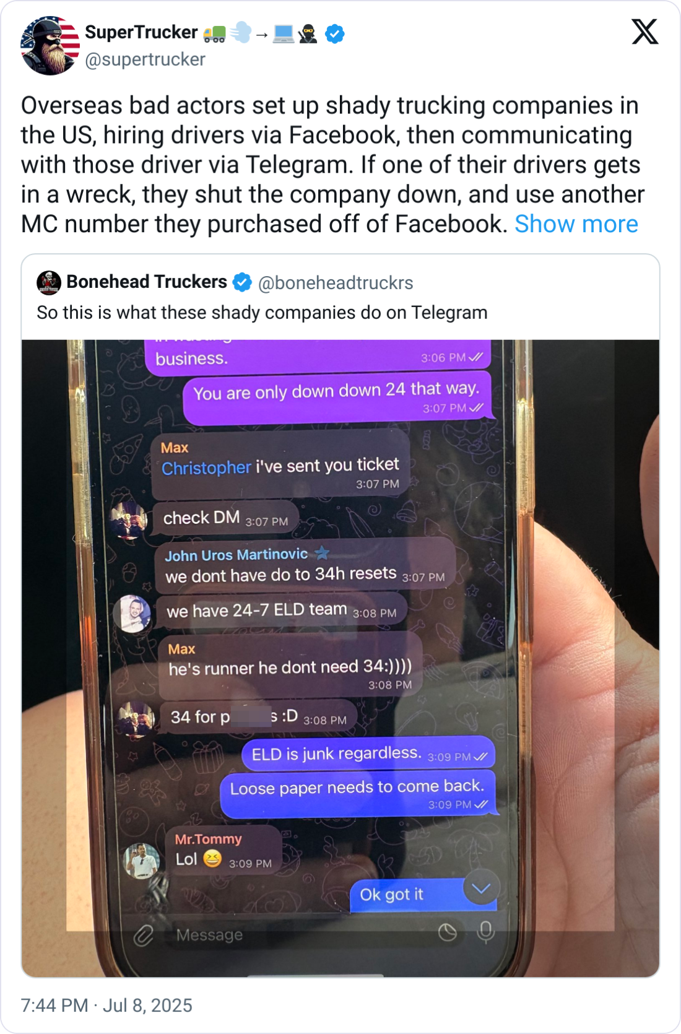This screenshot has width=681, height=1034.
Task: Open Bonehead Truckers small avatar
Action: (x=48, y=282)
